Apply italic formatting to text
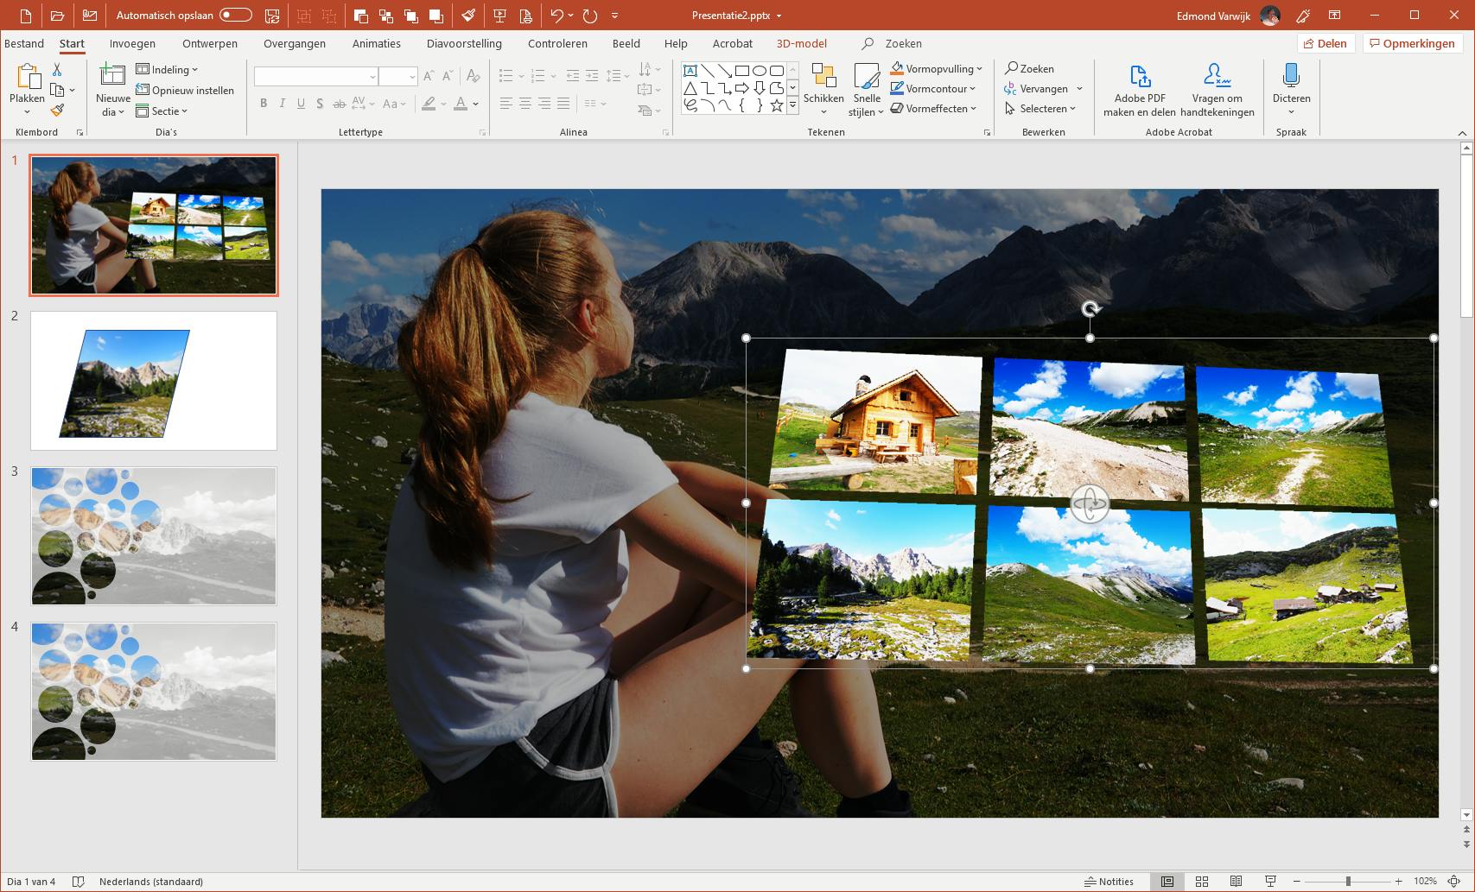The width and height of the screenshot is (1475, 892). coord(282,104)
